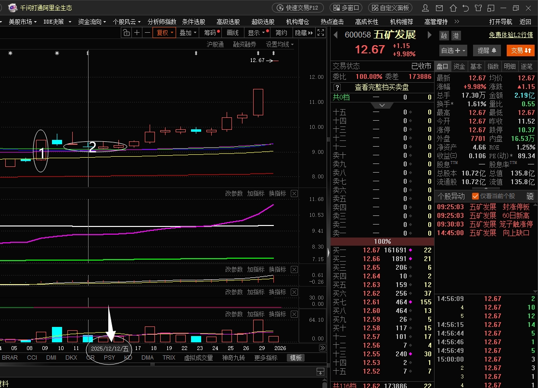Select the 神奇九转 indicator tab
Image resolution: width=538 pixels, height=388 pixels.
click(x=233, y=358)
